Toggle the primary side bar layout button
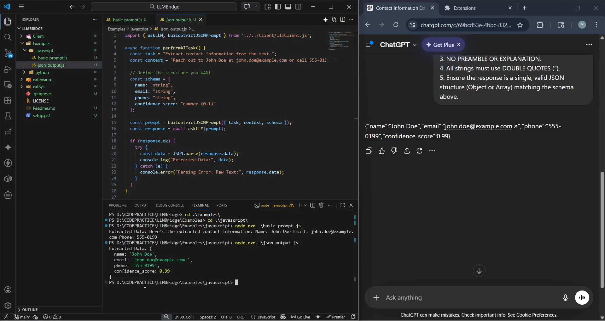Viewport: 605px width, 321px height. pyautogui.click(x=278, y=7)
